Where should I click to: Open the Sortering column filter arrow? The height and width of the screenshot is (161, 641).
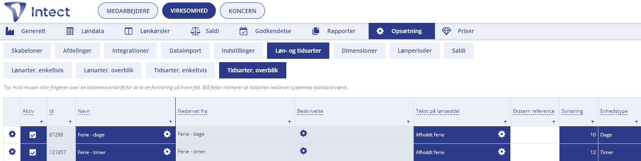pyautogui.click(x=593, y=122)
